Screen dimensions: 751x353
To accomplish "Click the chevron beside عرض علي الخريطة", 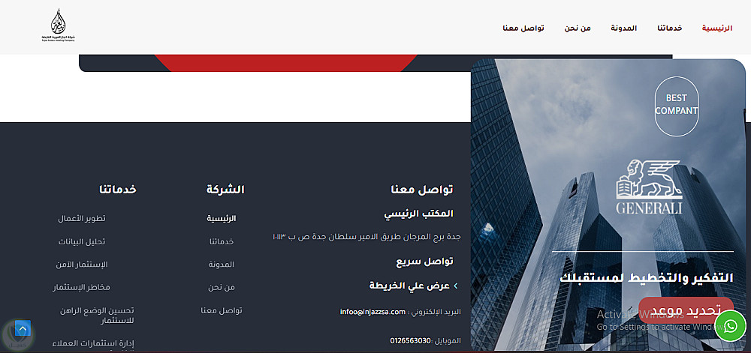I will click(x=456, y=286).
